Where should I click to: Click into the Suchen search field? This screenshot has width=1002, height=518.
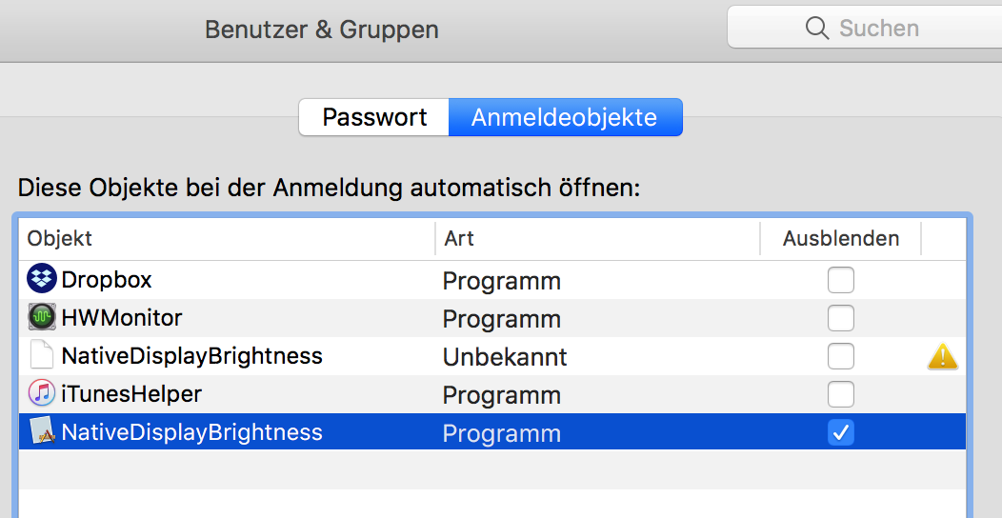[x=865, y=27]
